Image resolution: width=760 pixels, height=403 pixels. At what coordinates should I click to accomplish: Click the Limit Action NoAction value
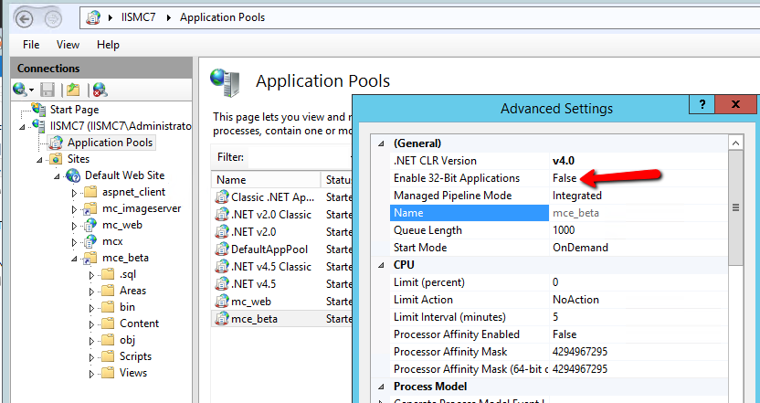[x=575, y=300]
